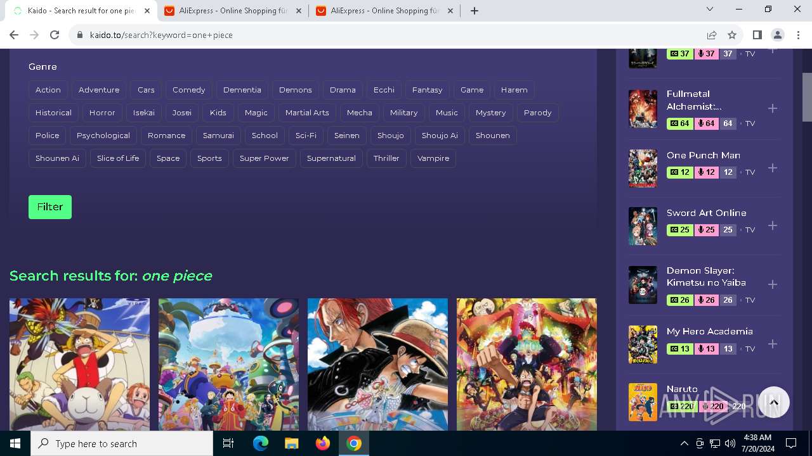Open Chrome profile menu
The image size is (812, 456).
click(x=778, y=35)
